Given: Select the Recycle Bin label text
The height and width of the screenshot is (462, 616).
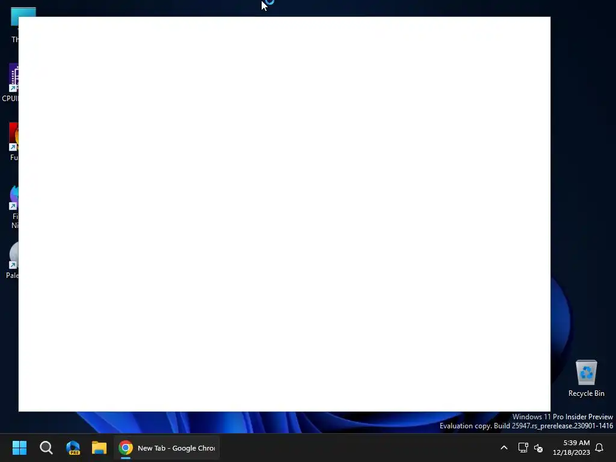Looking at the screenshot, I should [x=586, y=393].
